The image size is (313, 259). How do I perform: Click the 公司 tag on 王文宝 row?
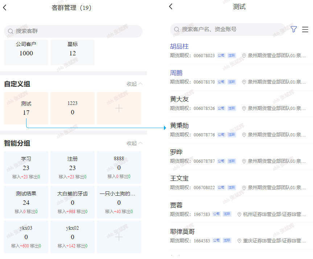point(221,187)
